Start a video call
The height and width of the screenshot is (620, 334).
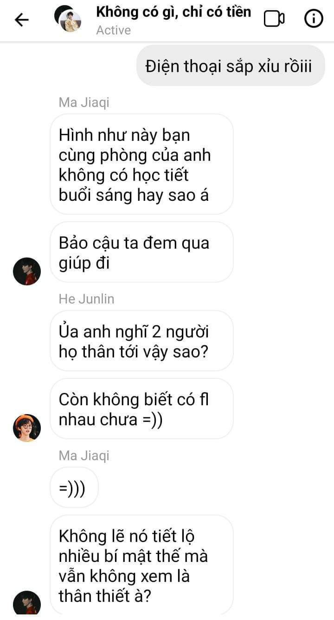tap(274, 19)
